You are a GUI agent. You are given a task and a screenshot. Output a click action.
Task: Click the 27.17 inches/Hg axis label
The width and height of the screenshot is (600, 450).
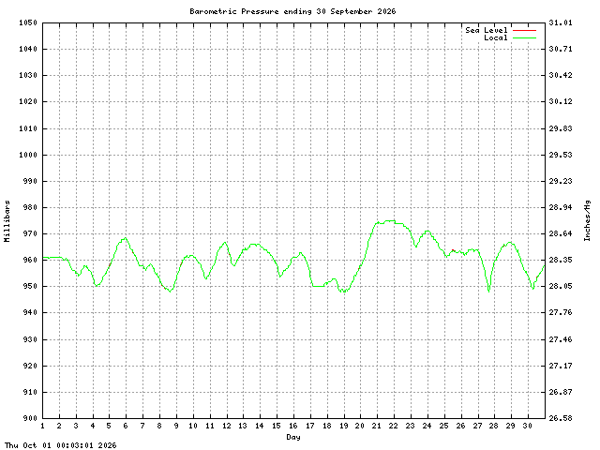point(561,366)
